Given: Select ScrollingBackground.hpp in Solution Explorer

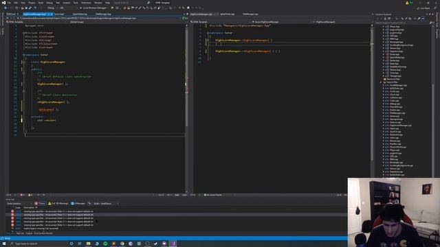Looking at the screenshot, I should pos(401,45).
